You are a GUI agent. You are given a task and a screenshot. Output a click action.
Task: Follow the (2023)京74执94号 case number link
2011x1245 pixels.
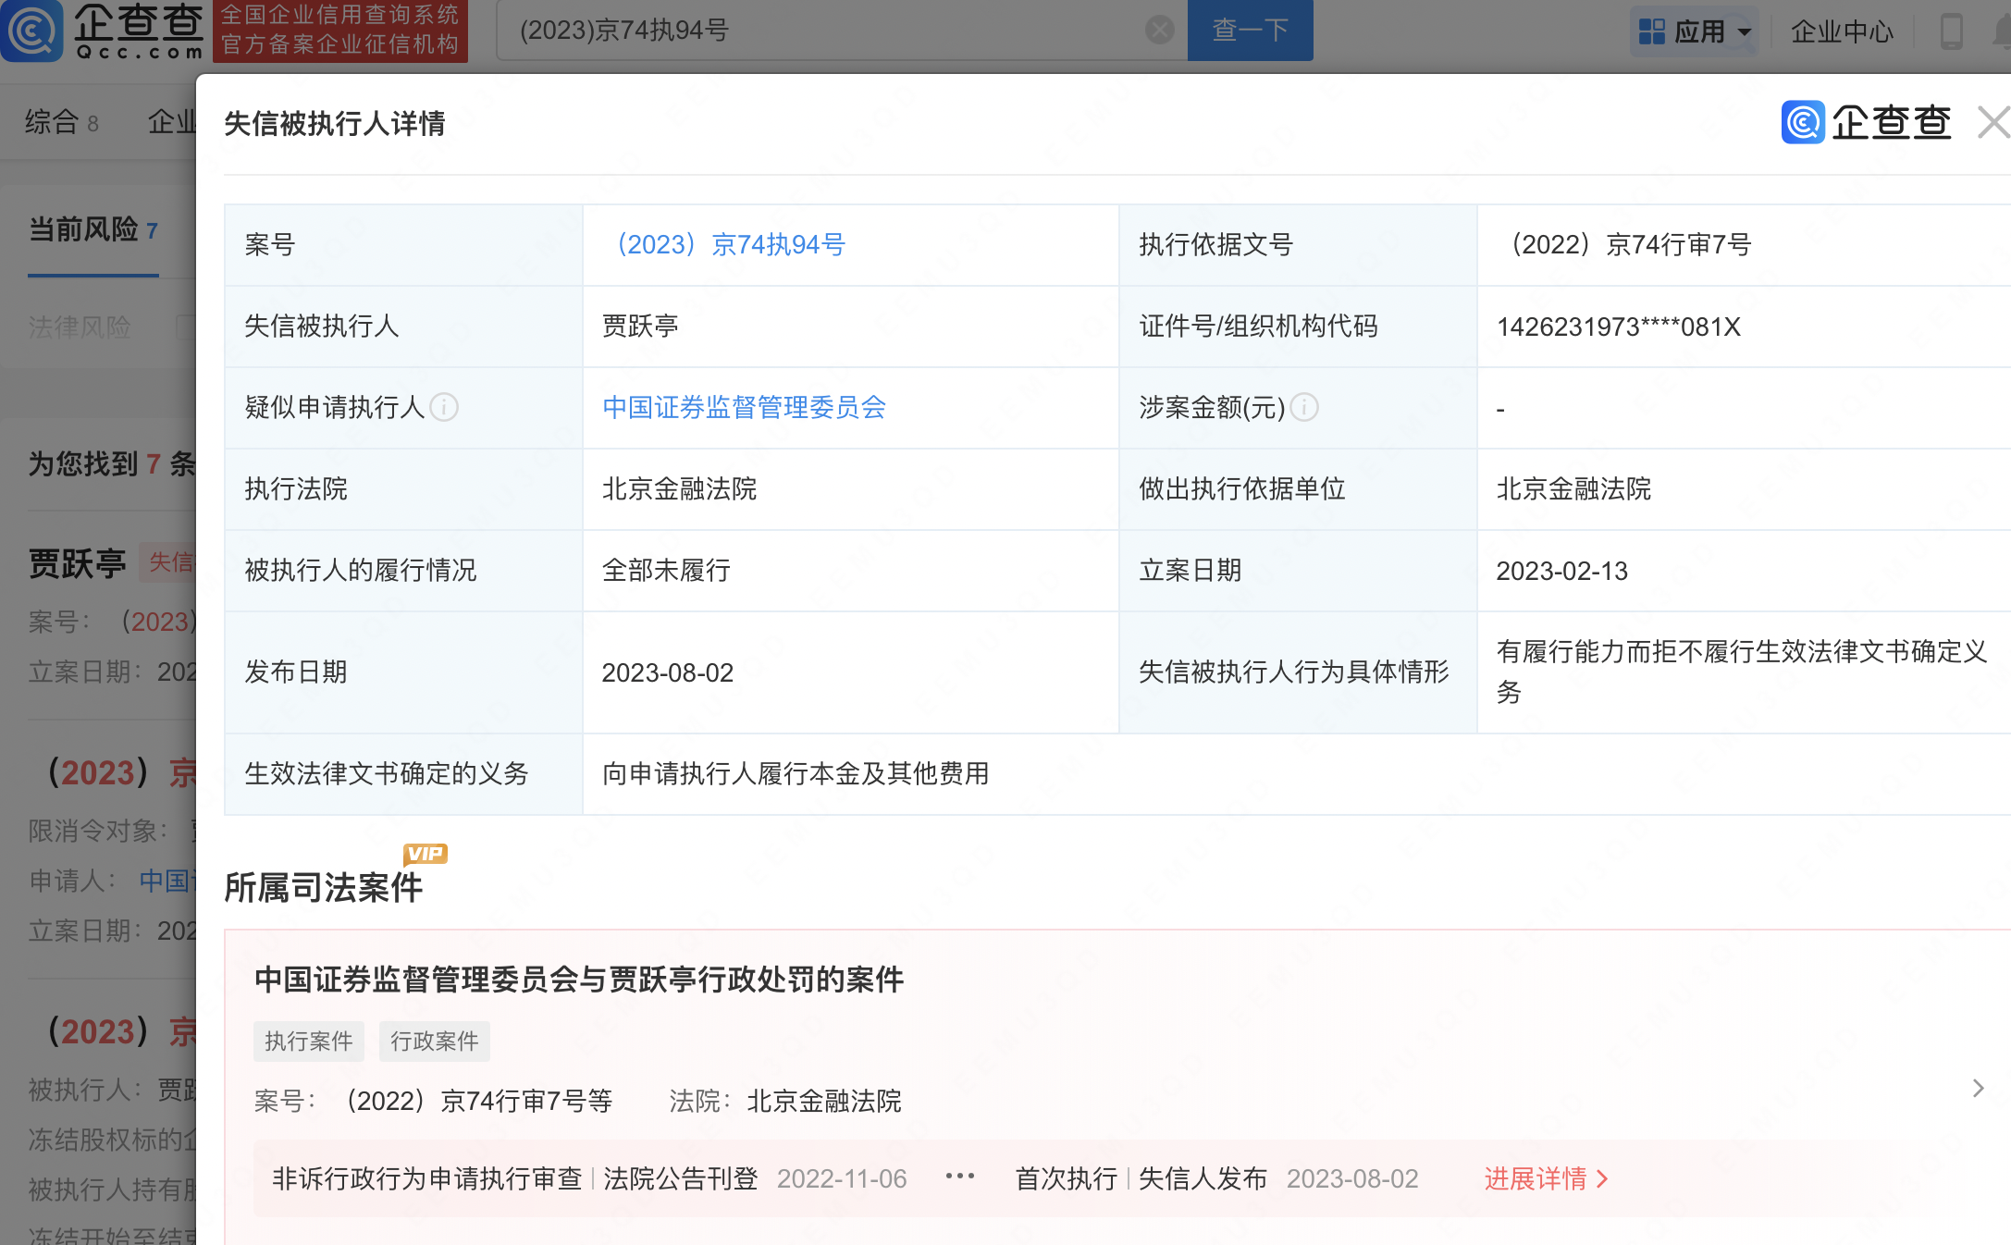coord(730,245)
